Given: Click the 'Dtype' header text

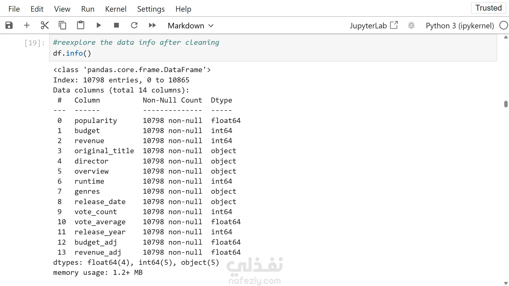Looking at the screenshot, I should click(x=221, y=100).
